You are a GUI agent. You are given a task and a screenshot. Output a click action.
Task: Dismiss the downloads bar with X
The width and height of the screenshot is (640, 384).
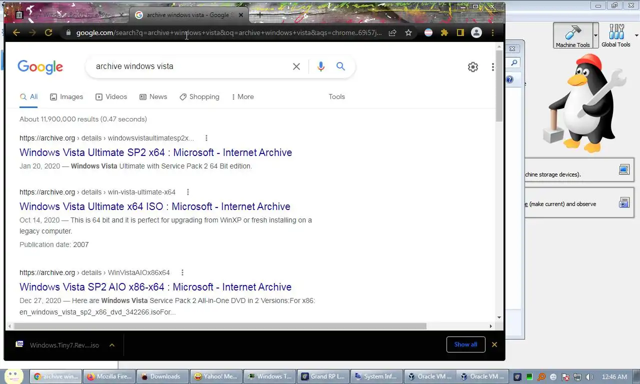click(x=494, y=344)
